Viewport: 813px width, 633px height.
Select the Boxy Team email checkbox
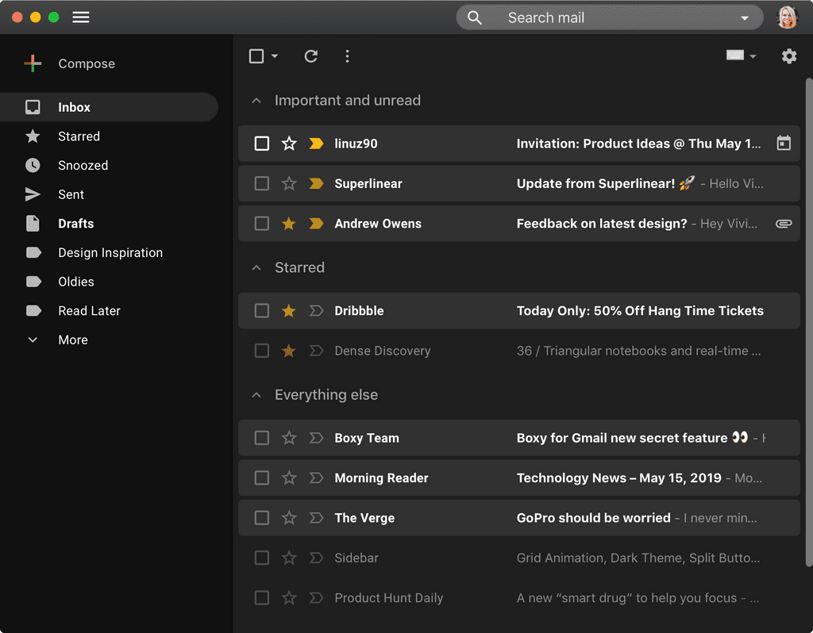pyautogui.click(x=262, y=438)
